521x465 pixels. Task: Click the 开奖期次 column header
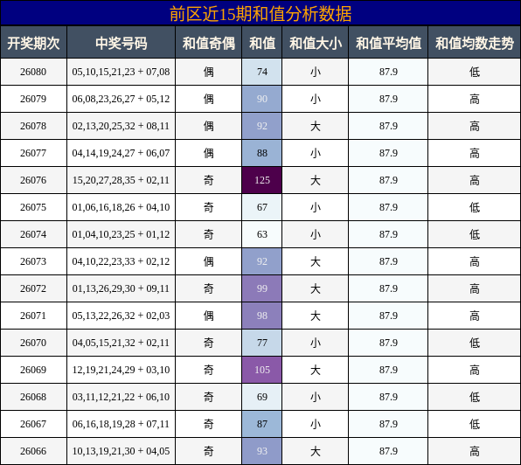33,43
